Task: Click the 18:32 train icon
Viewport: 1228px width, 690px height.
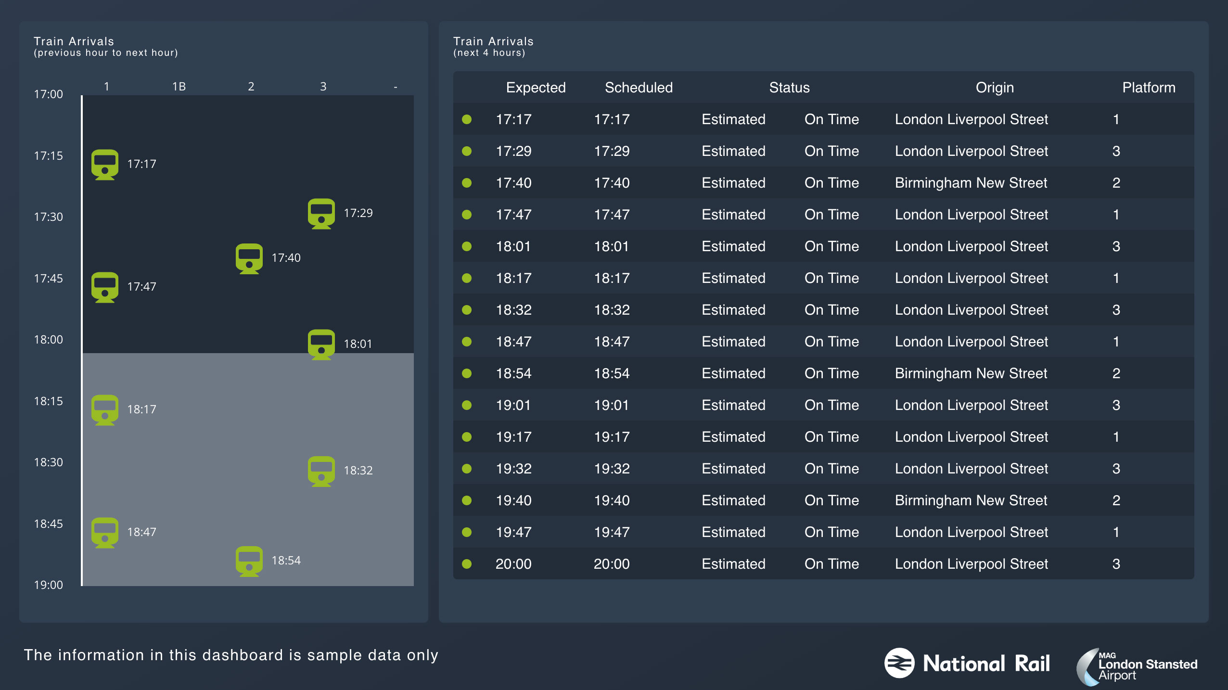Action: [x=321, y=471]
